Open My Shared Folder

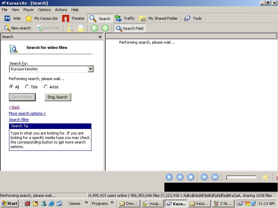(x=158, y=18)
